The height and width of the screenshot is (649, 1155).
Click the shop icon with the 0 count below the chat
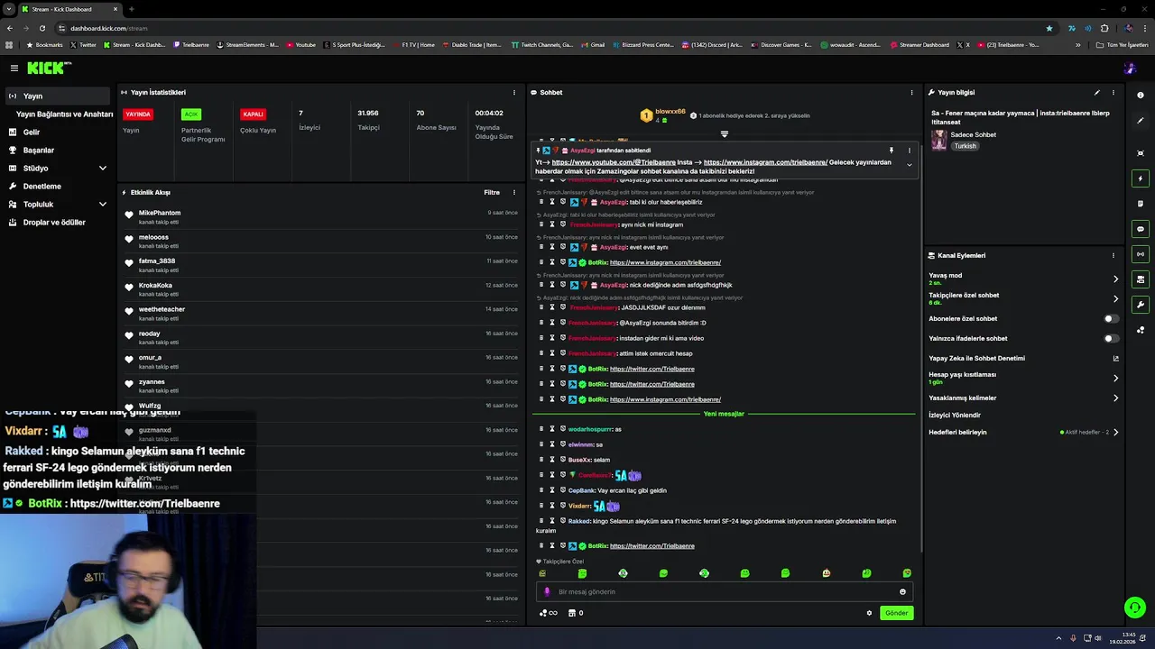(x=575, y=613)
